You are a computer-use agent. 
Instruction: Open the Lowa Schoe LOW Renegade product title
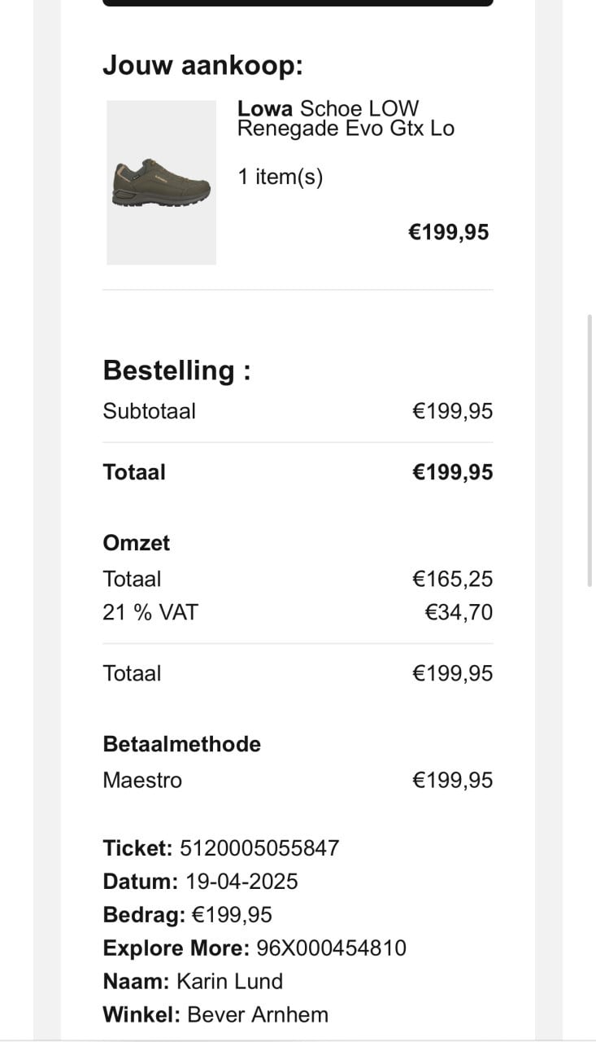click(346, 118)
